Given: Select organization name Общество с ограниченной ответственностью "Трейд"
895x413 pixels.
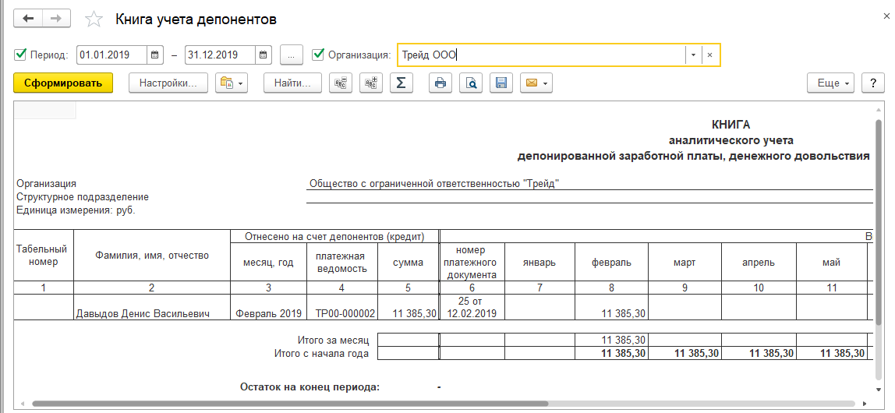Looking at the screenshot, I should pyautogui.click(x=433, y=184).
